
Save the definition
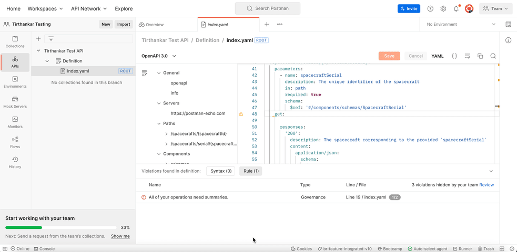click(x=389, y=56)
